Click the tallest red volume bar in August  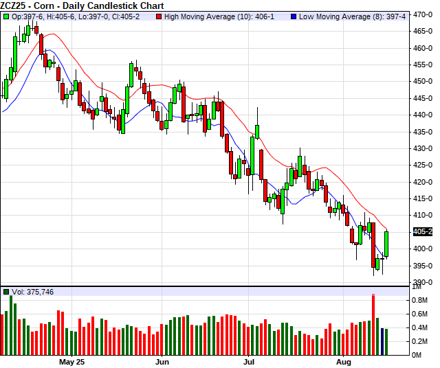tap(373, 324)
